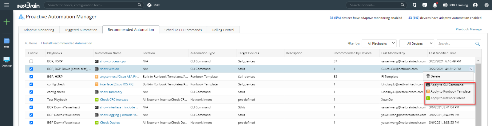Image resolution: width=492 pixels, height=126 pixels.
Task: Uncheck the Check CRC increase row checkbox
Action: [31, 100]
